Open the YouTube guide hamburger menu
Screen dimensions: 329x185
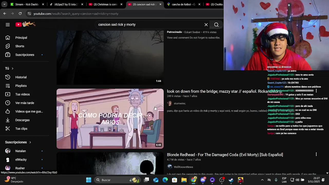[8, 25]
